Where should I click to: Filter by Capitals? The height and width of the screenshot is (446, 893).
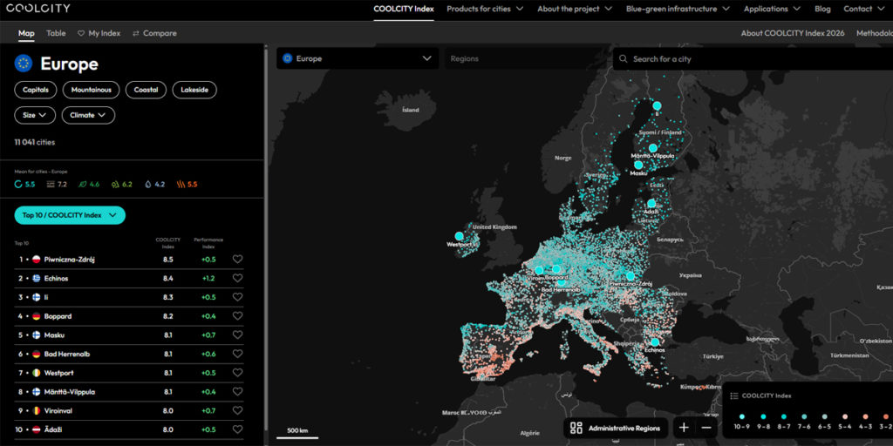coord(35,90)
